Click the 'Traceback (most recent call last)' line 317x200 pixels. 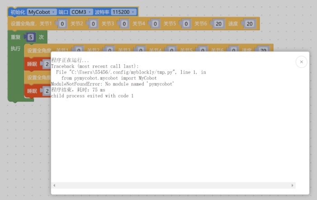(x=95, y=67)
